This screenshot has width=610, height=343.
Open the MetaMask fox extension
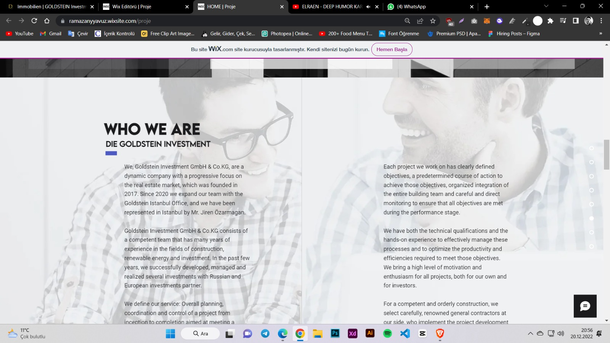pos(487,21)
